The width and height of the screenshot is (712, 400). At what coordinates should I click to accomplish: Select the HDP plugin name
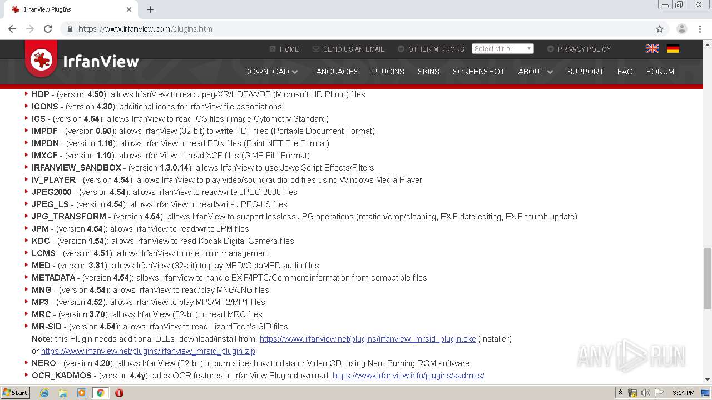coord(41,94)
